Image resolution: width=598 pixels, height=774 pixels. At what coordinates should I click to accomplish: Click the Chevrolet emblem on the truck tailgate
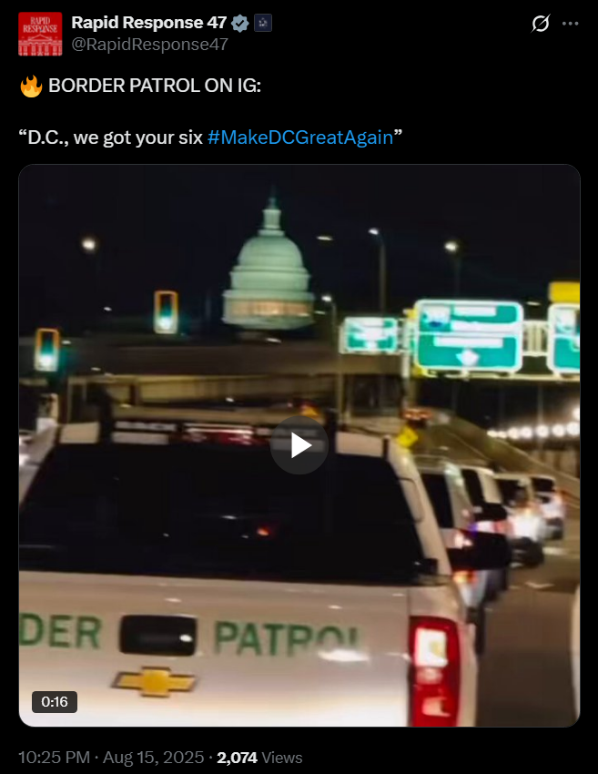coord(155,682)
